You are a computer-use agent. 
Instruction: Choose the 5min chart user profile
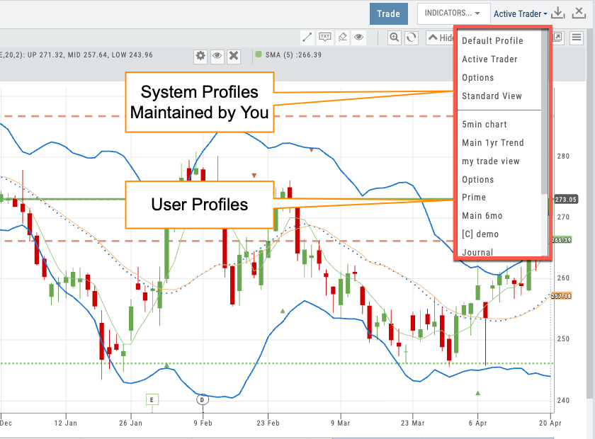[484, 125]
